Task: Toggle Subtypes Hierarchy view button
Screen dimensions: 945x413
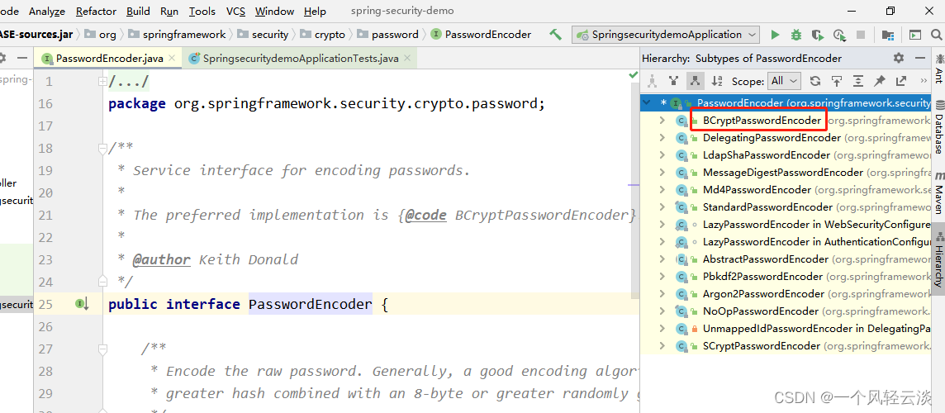Action: 695,81
